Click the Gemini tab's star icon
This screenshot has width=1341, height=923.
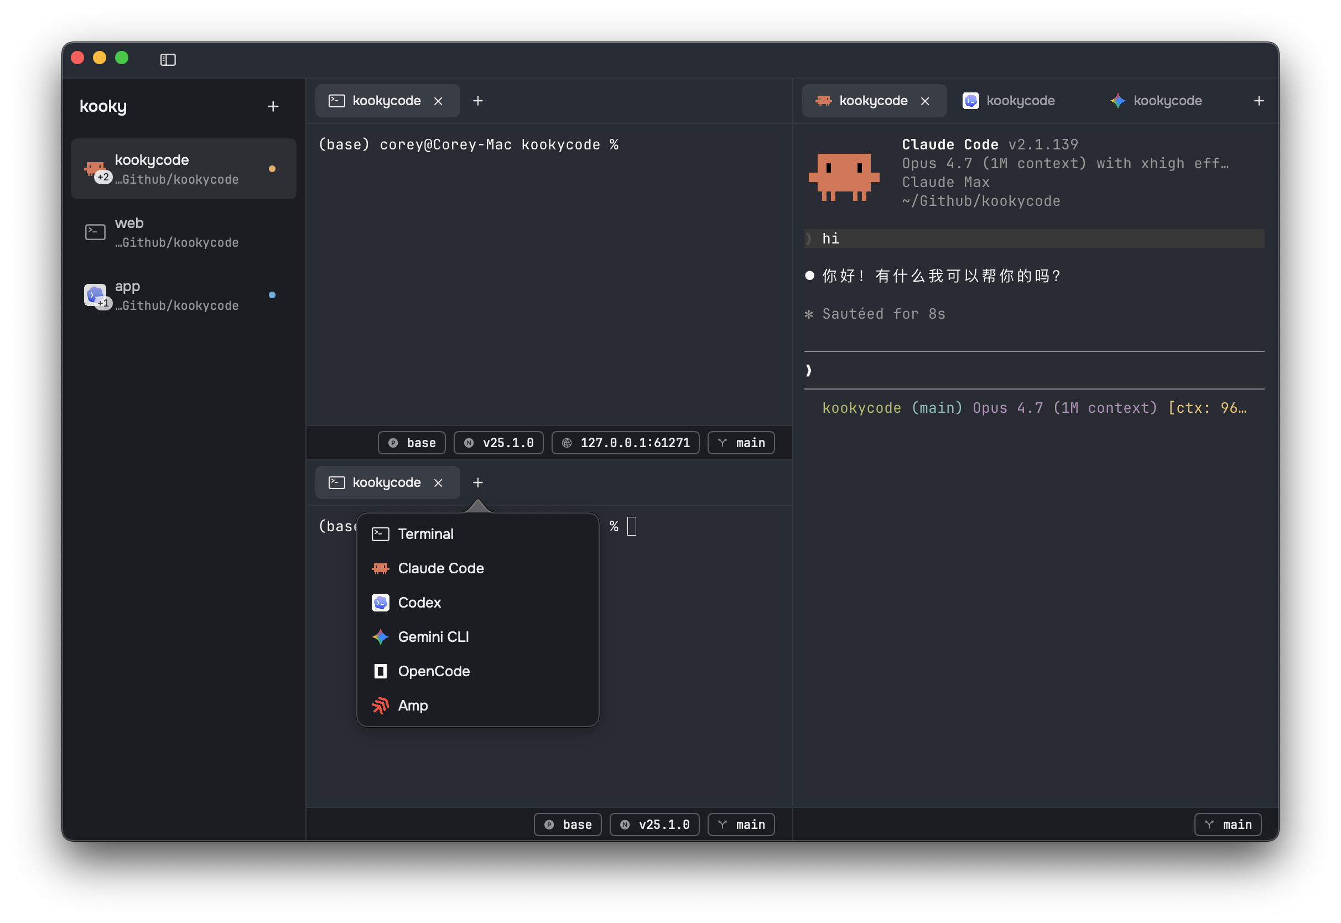point(1118,101)
